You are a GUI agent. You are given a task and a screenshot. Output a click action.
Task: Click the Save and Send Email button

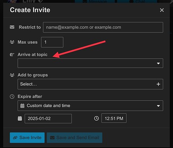[75, 138]
